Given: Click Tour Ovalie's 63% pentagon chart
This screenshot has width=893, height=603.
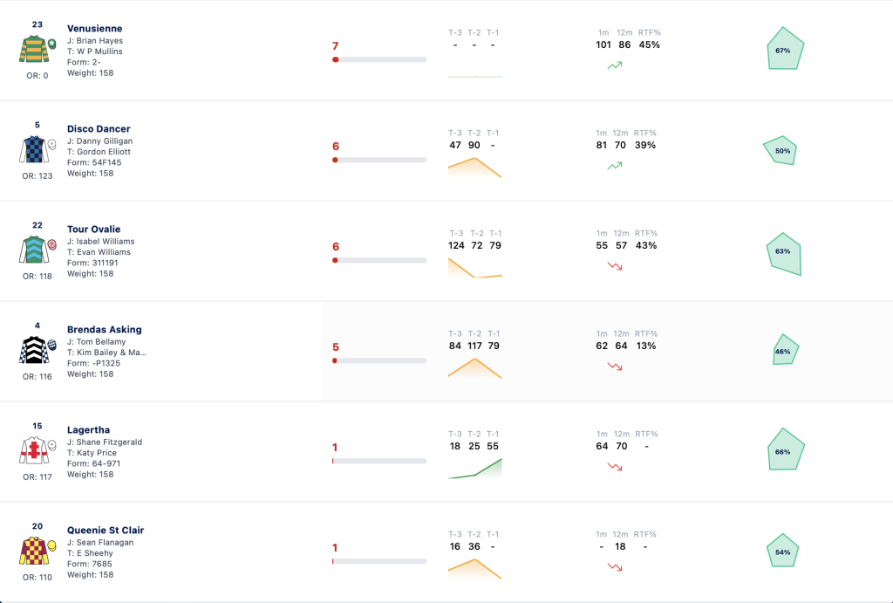Looking at the screenshot, I should 785,254.
